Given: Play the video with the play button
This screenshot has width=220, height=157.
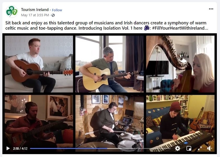Looking at the screenshot, I should (x=8, y=148).
